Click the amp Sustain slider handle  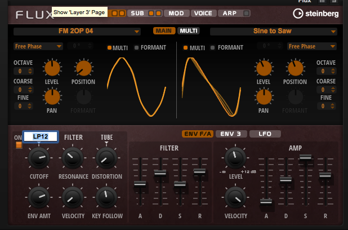click(306, 157)
